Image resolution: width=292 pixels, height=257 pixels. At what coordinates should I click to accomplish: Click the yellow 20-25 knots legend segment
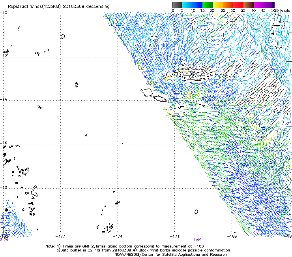pyautogui.click(x=218, y=5)
